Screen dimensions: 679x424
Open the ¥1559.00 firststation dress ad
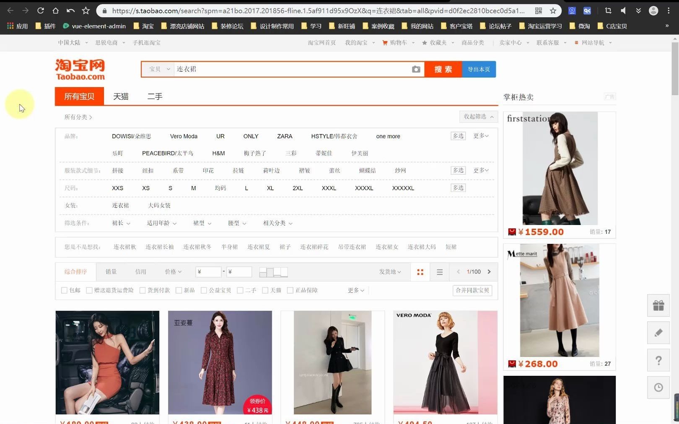560,175
